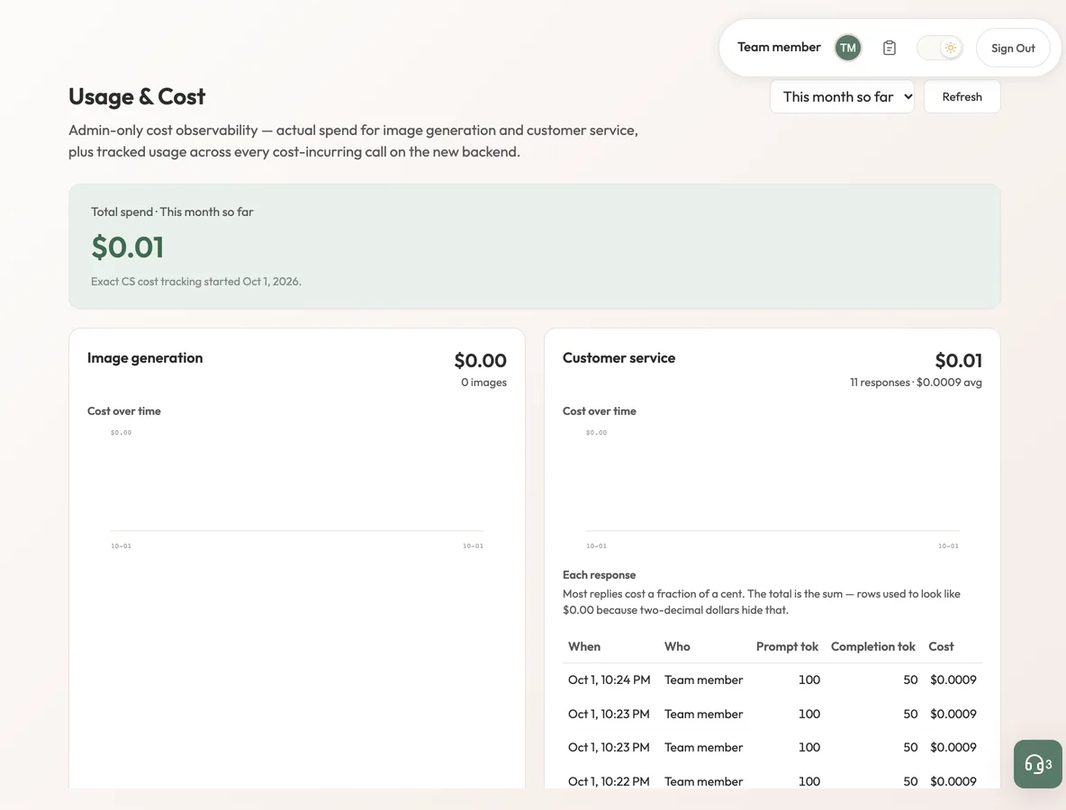Click the 'Oct 1, 10:22 PM' row timestamp
This screenshot has width=1066, height=810.
pos(609,781)
